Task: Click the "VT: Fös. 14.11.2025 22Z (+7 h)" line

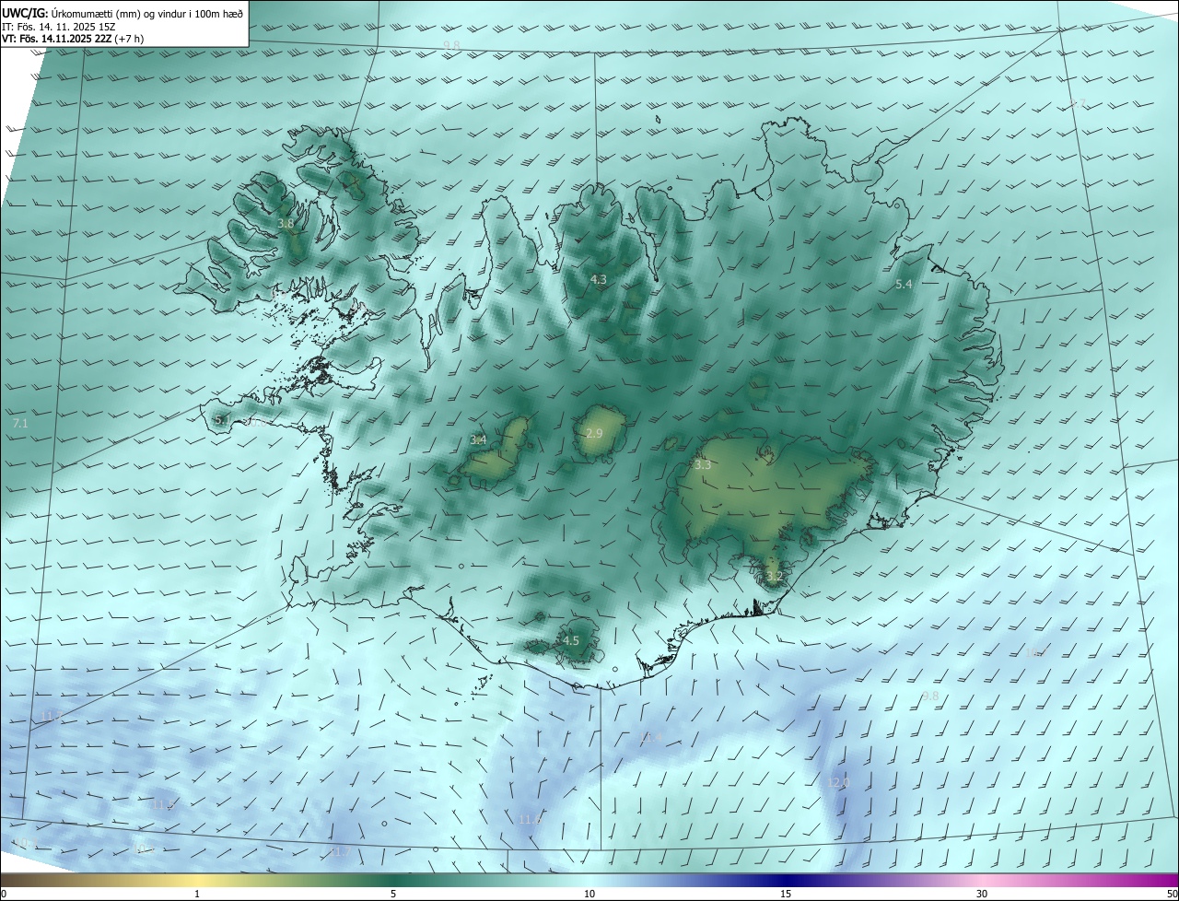Action: (x=72, y=39)
